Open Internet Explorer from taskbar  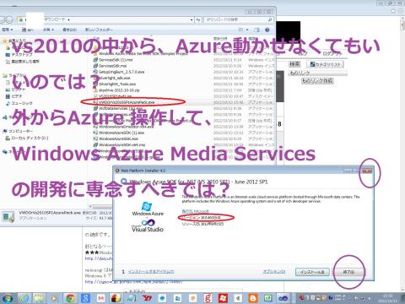click(x=24, y=298)
